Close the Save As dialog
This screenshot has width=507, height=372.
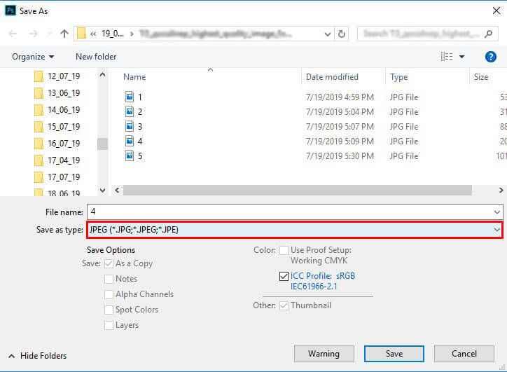pyautogui.click(x=496, y=11)
